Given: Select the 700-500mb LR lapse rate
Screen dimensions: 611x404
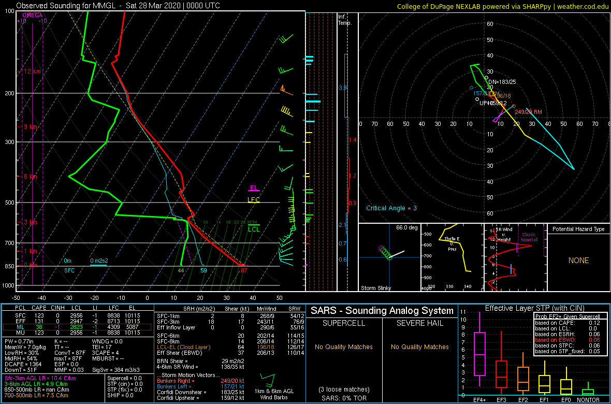Looking at the screenshot, I should coord(36,395).
